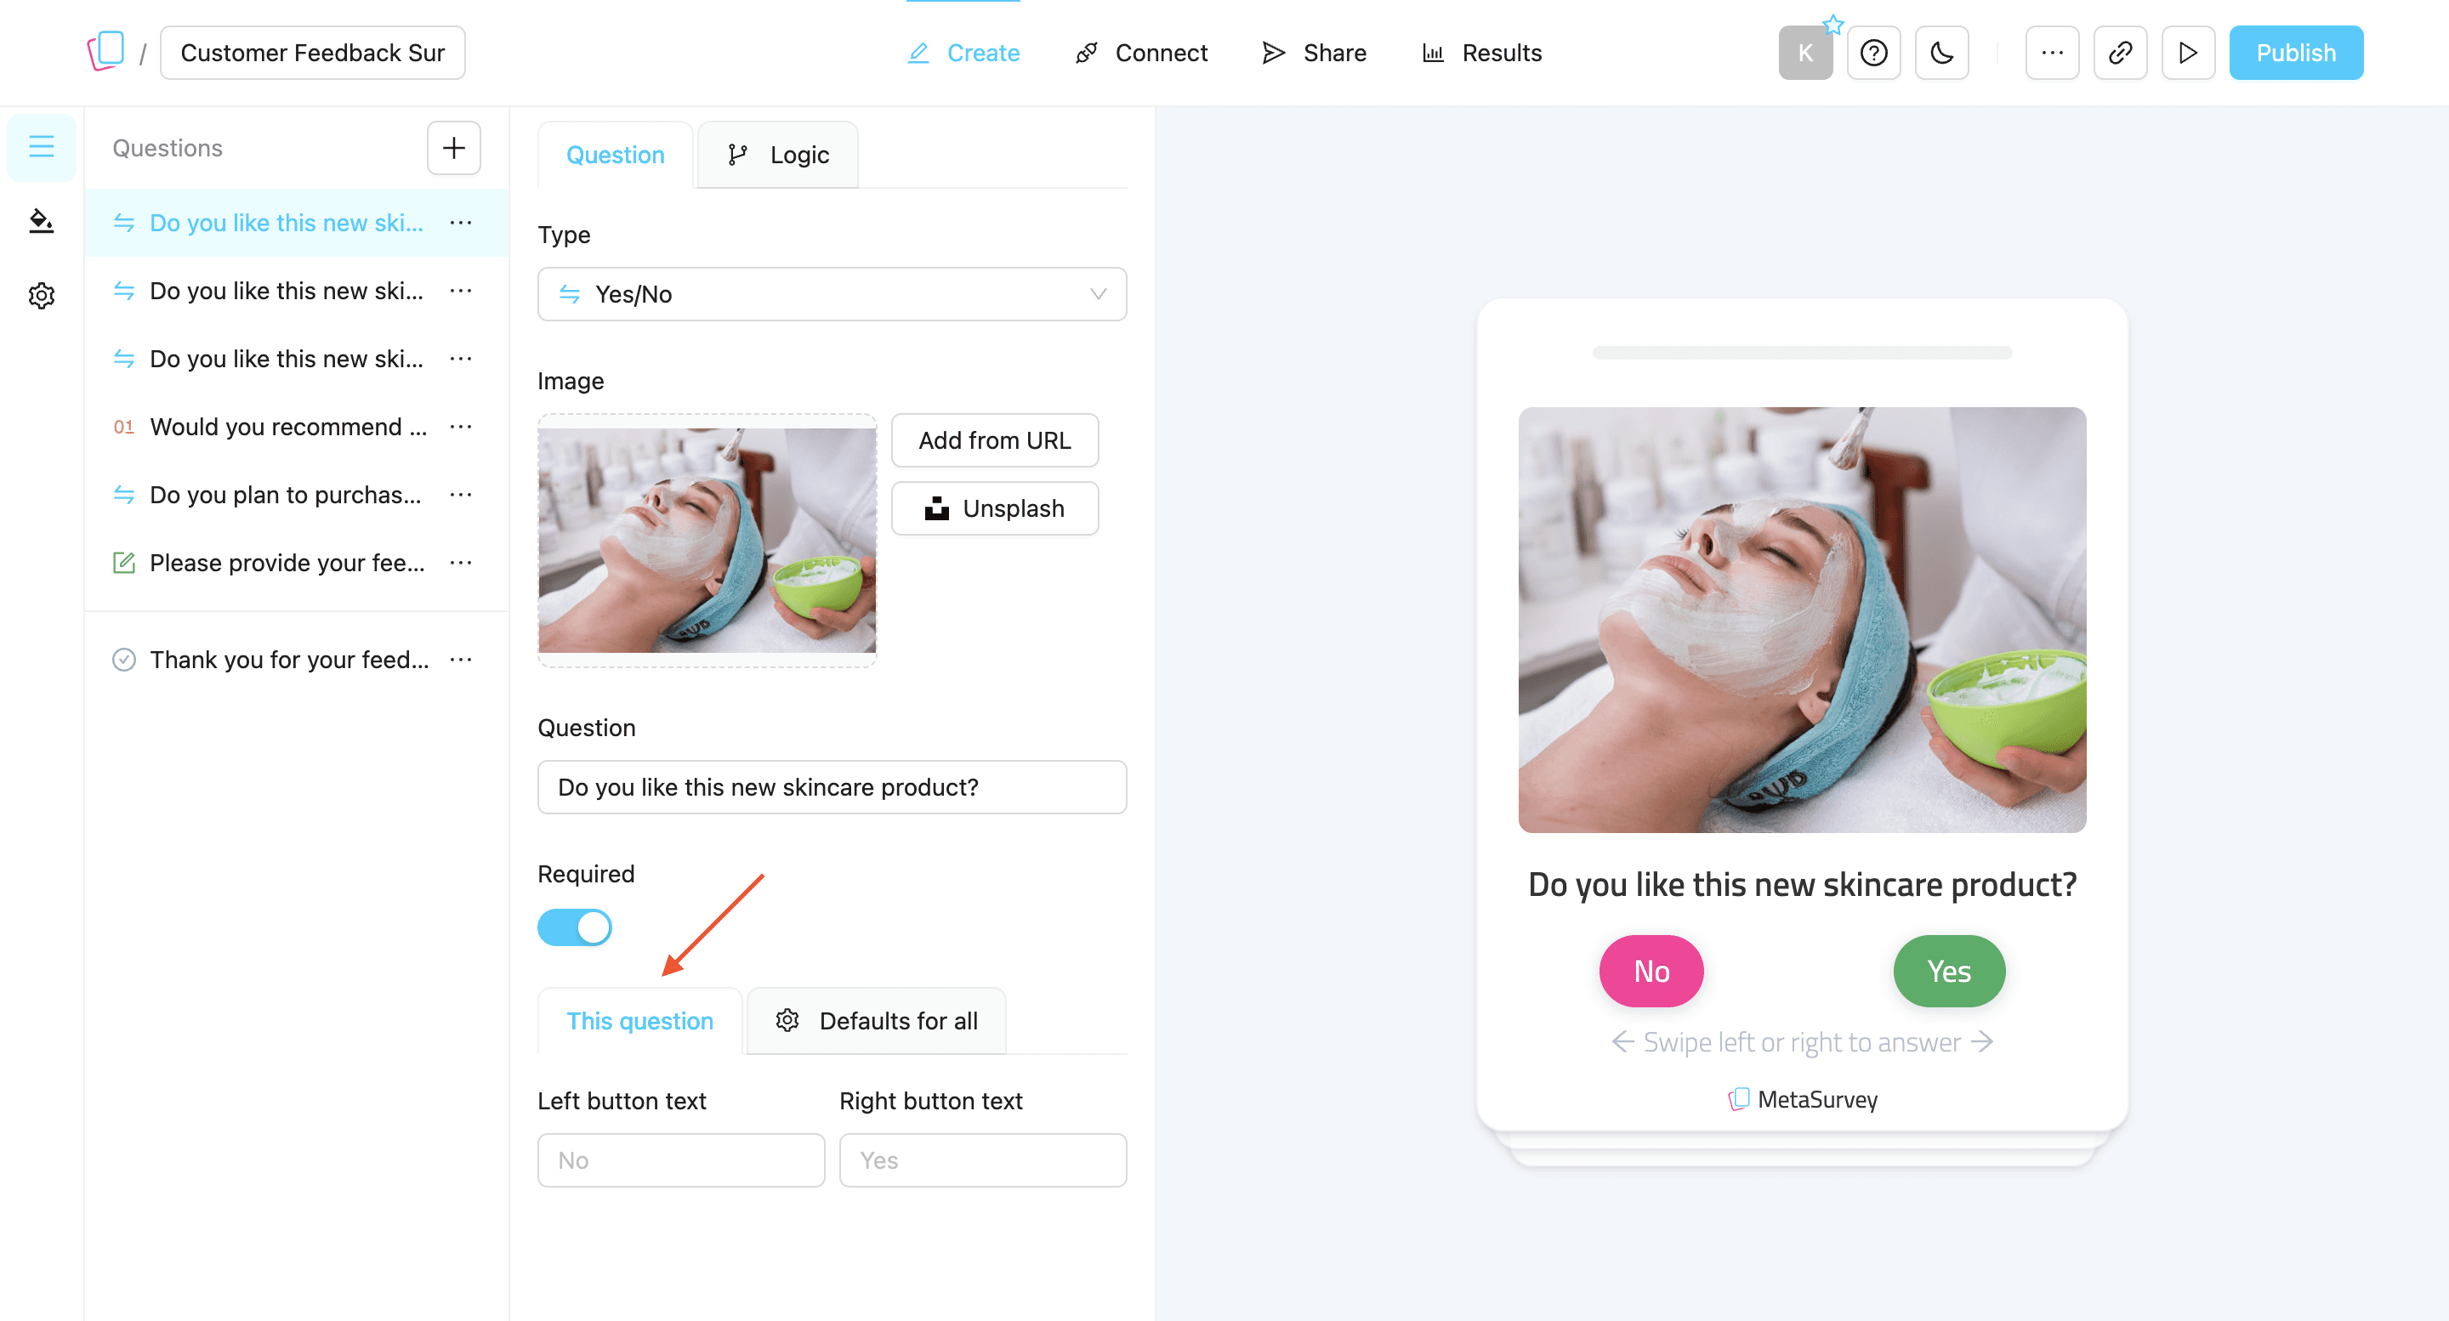The height and width of the screenshot is (1321, 2449).
Task: Toggle the Required switch off
Action: click(x=574, y=927)
